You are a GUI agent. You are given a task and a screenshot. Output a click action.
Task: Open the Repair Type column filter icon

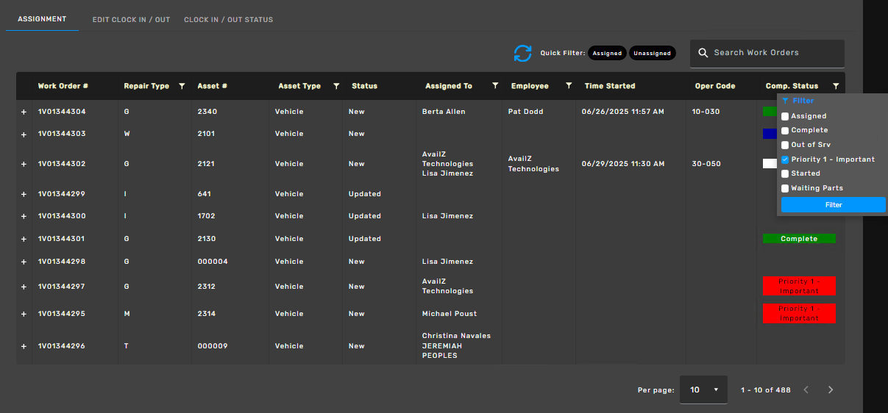pyautogui.click(x=182, y=86)
